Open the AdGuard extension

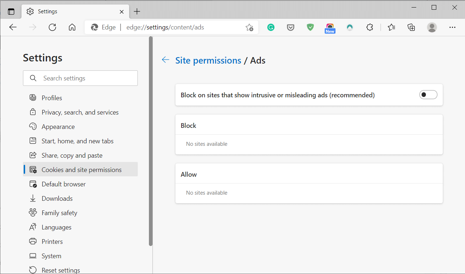310,27
